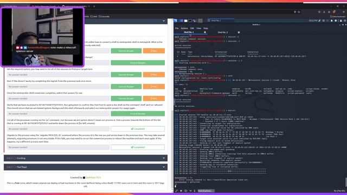This screenshot has width=347, height=195.
Task: Open the Other bookmarks folder
Action: pyautogui.click(x=338, y=17)
